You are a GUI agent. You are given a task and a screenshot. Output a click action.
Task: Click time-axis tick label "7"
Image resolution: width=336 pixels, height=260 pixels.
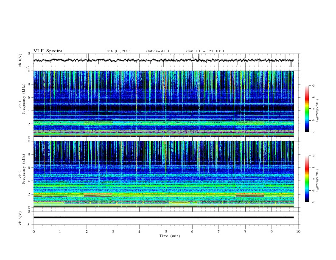(219, 232)
